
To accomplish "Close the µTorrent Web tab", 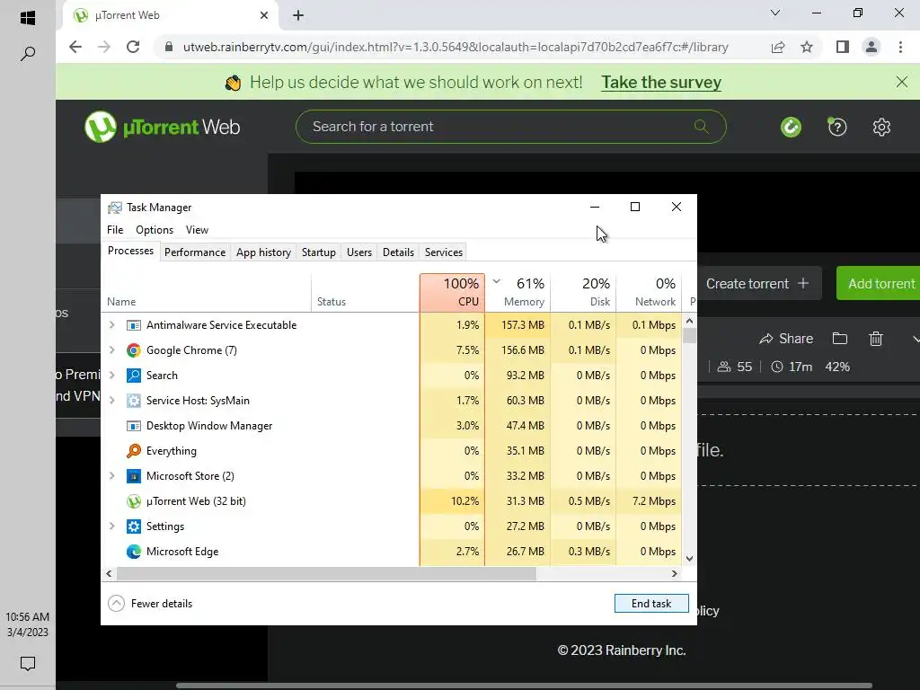I will [x=264, y=15].
